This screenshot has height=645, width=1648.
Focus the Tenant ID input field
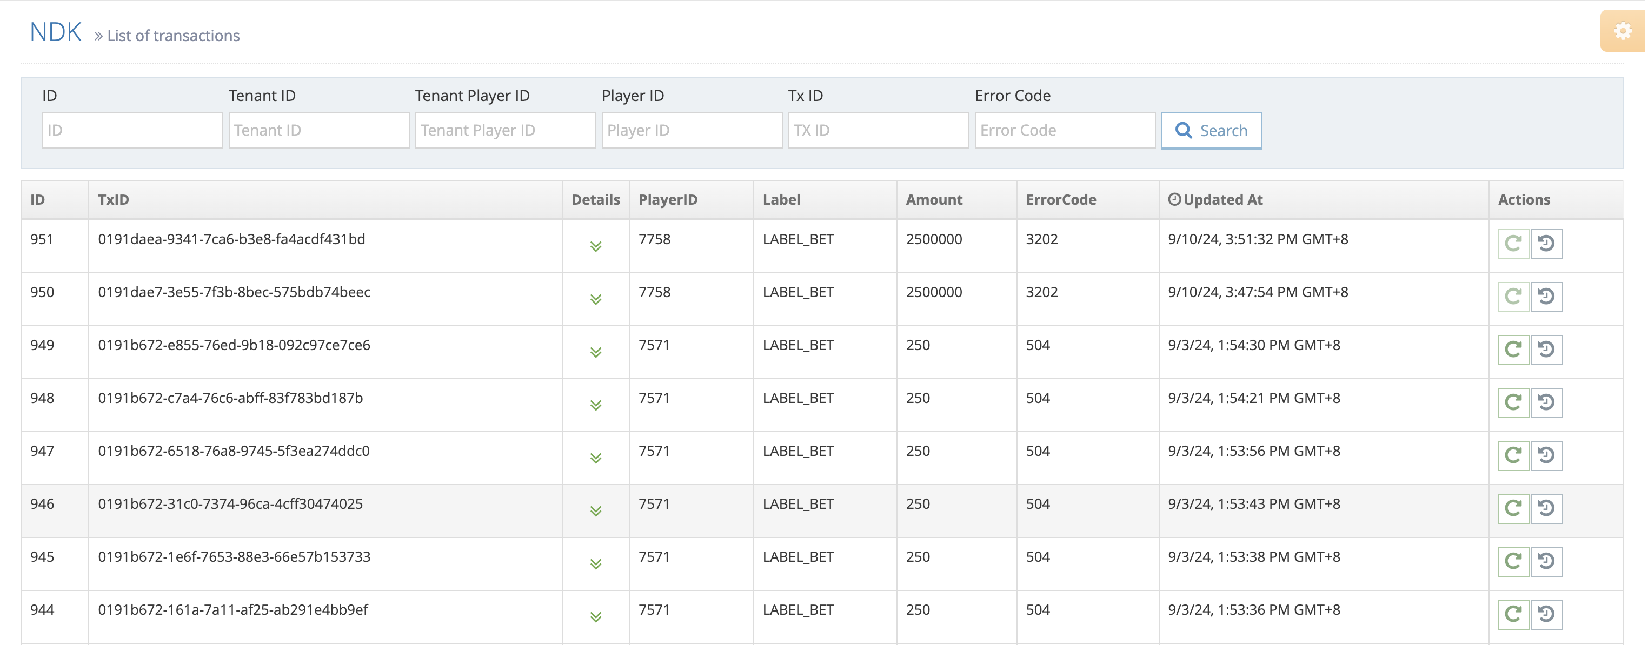pos(318,130)
